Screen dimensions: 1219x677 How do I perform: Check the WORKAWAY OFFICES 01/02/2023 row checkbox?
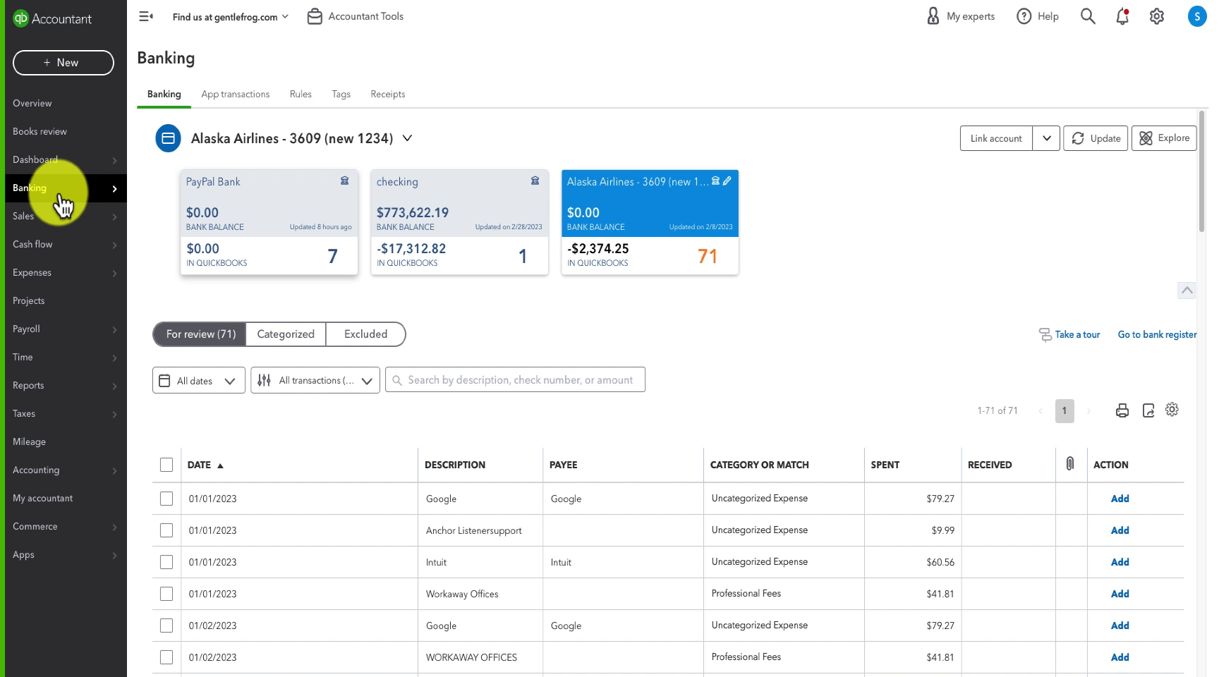[x=166, y=657]
